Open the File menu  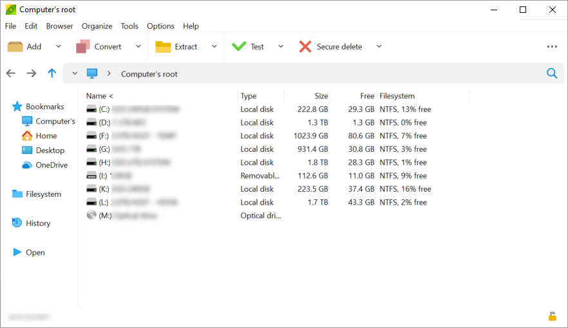pos(10,26)
